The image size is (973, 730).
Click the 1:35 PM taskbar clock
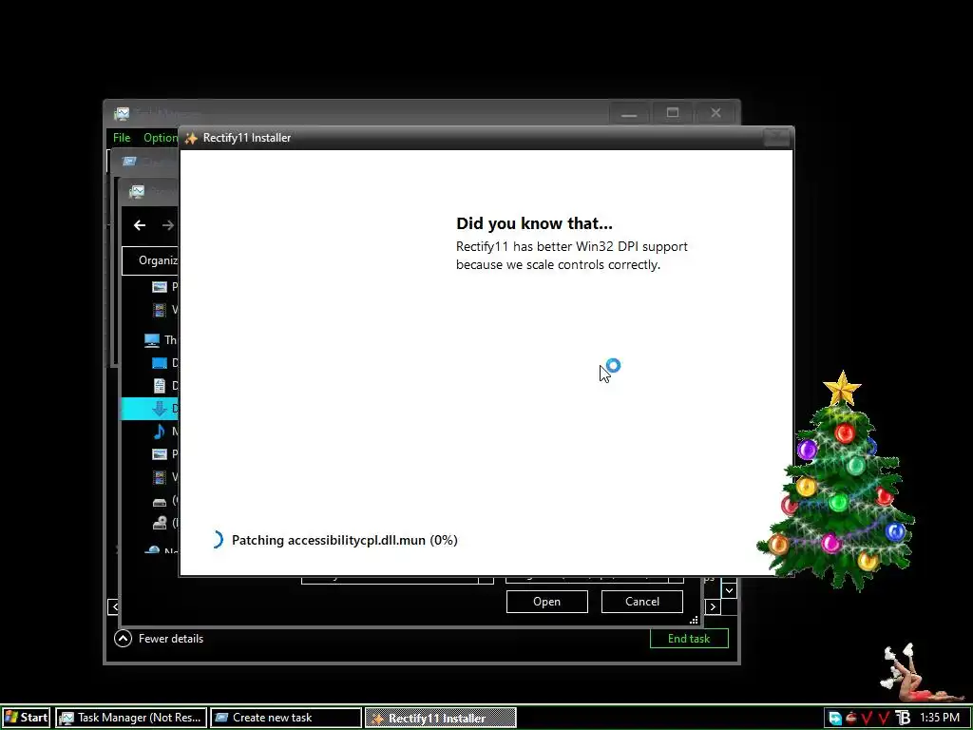[940, 718]
